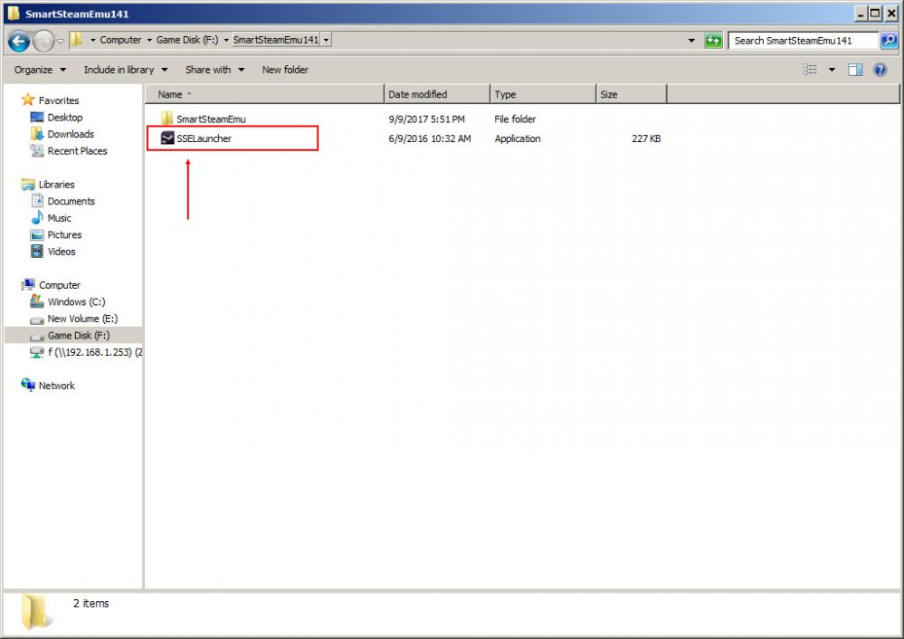
Task: Select Libraries in navigation pane
Action: point(56,185)
